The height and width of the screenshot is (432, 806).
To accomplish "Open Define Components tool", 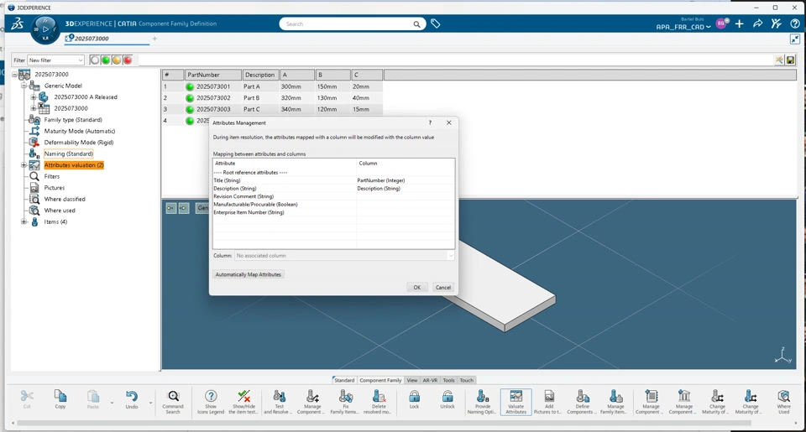I will pos(583,402).
